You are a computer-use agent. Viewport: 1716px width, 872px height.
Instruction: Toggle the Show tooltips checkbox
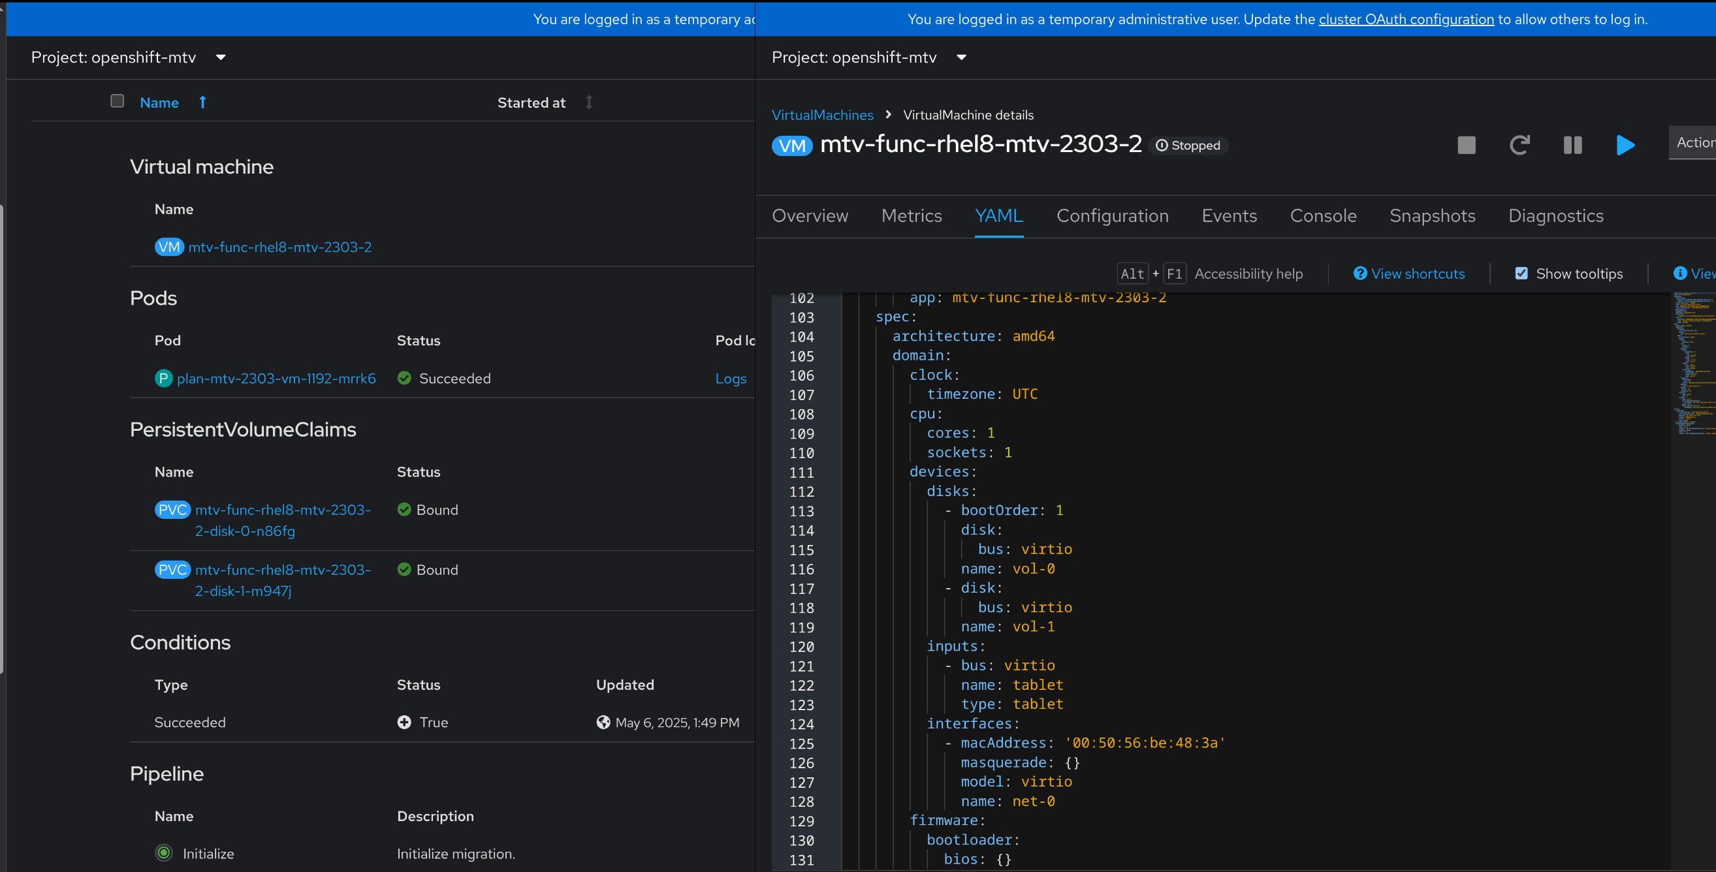point(1521,273)
